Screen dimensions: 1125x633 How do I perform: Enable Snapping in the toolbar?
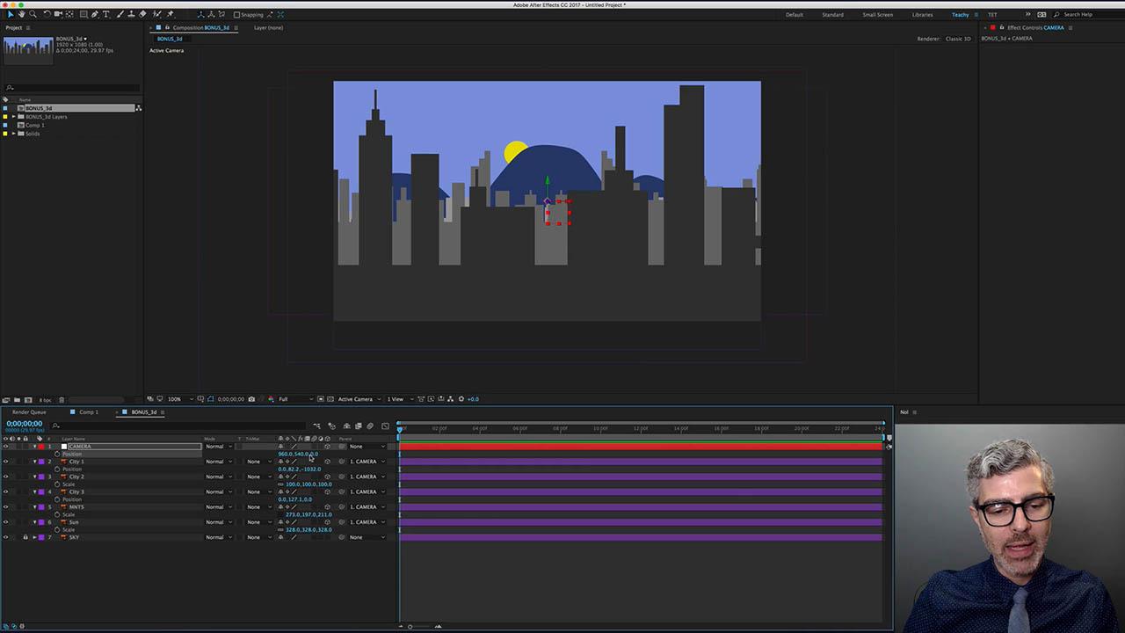click(x=236, y=15)
